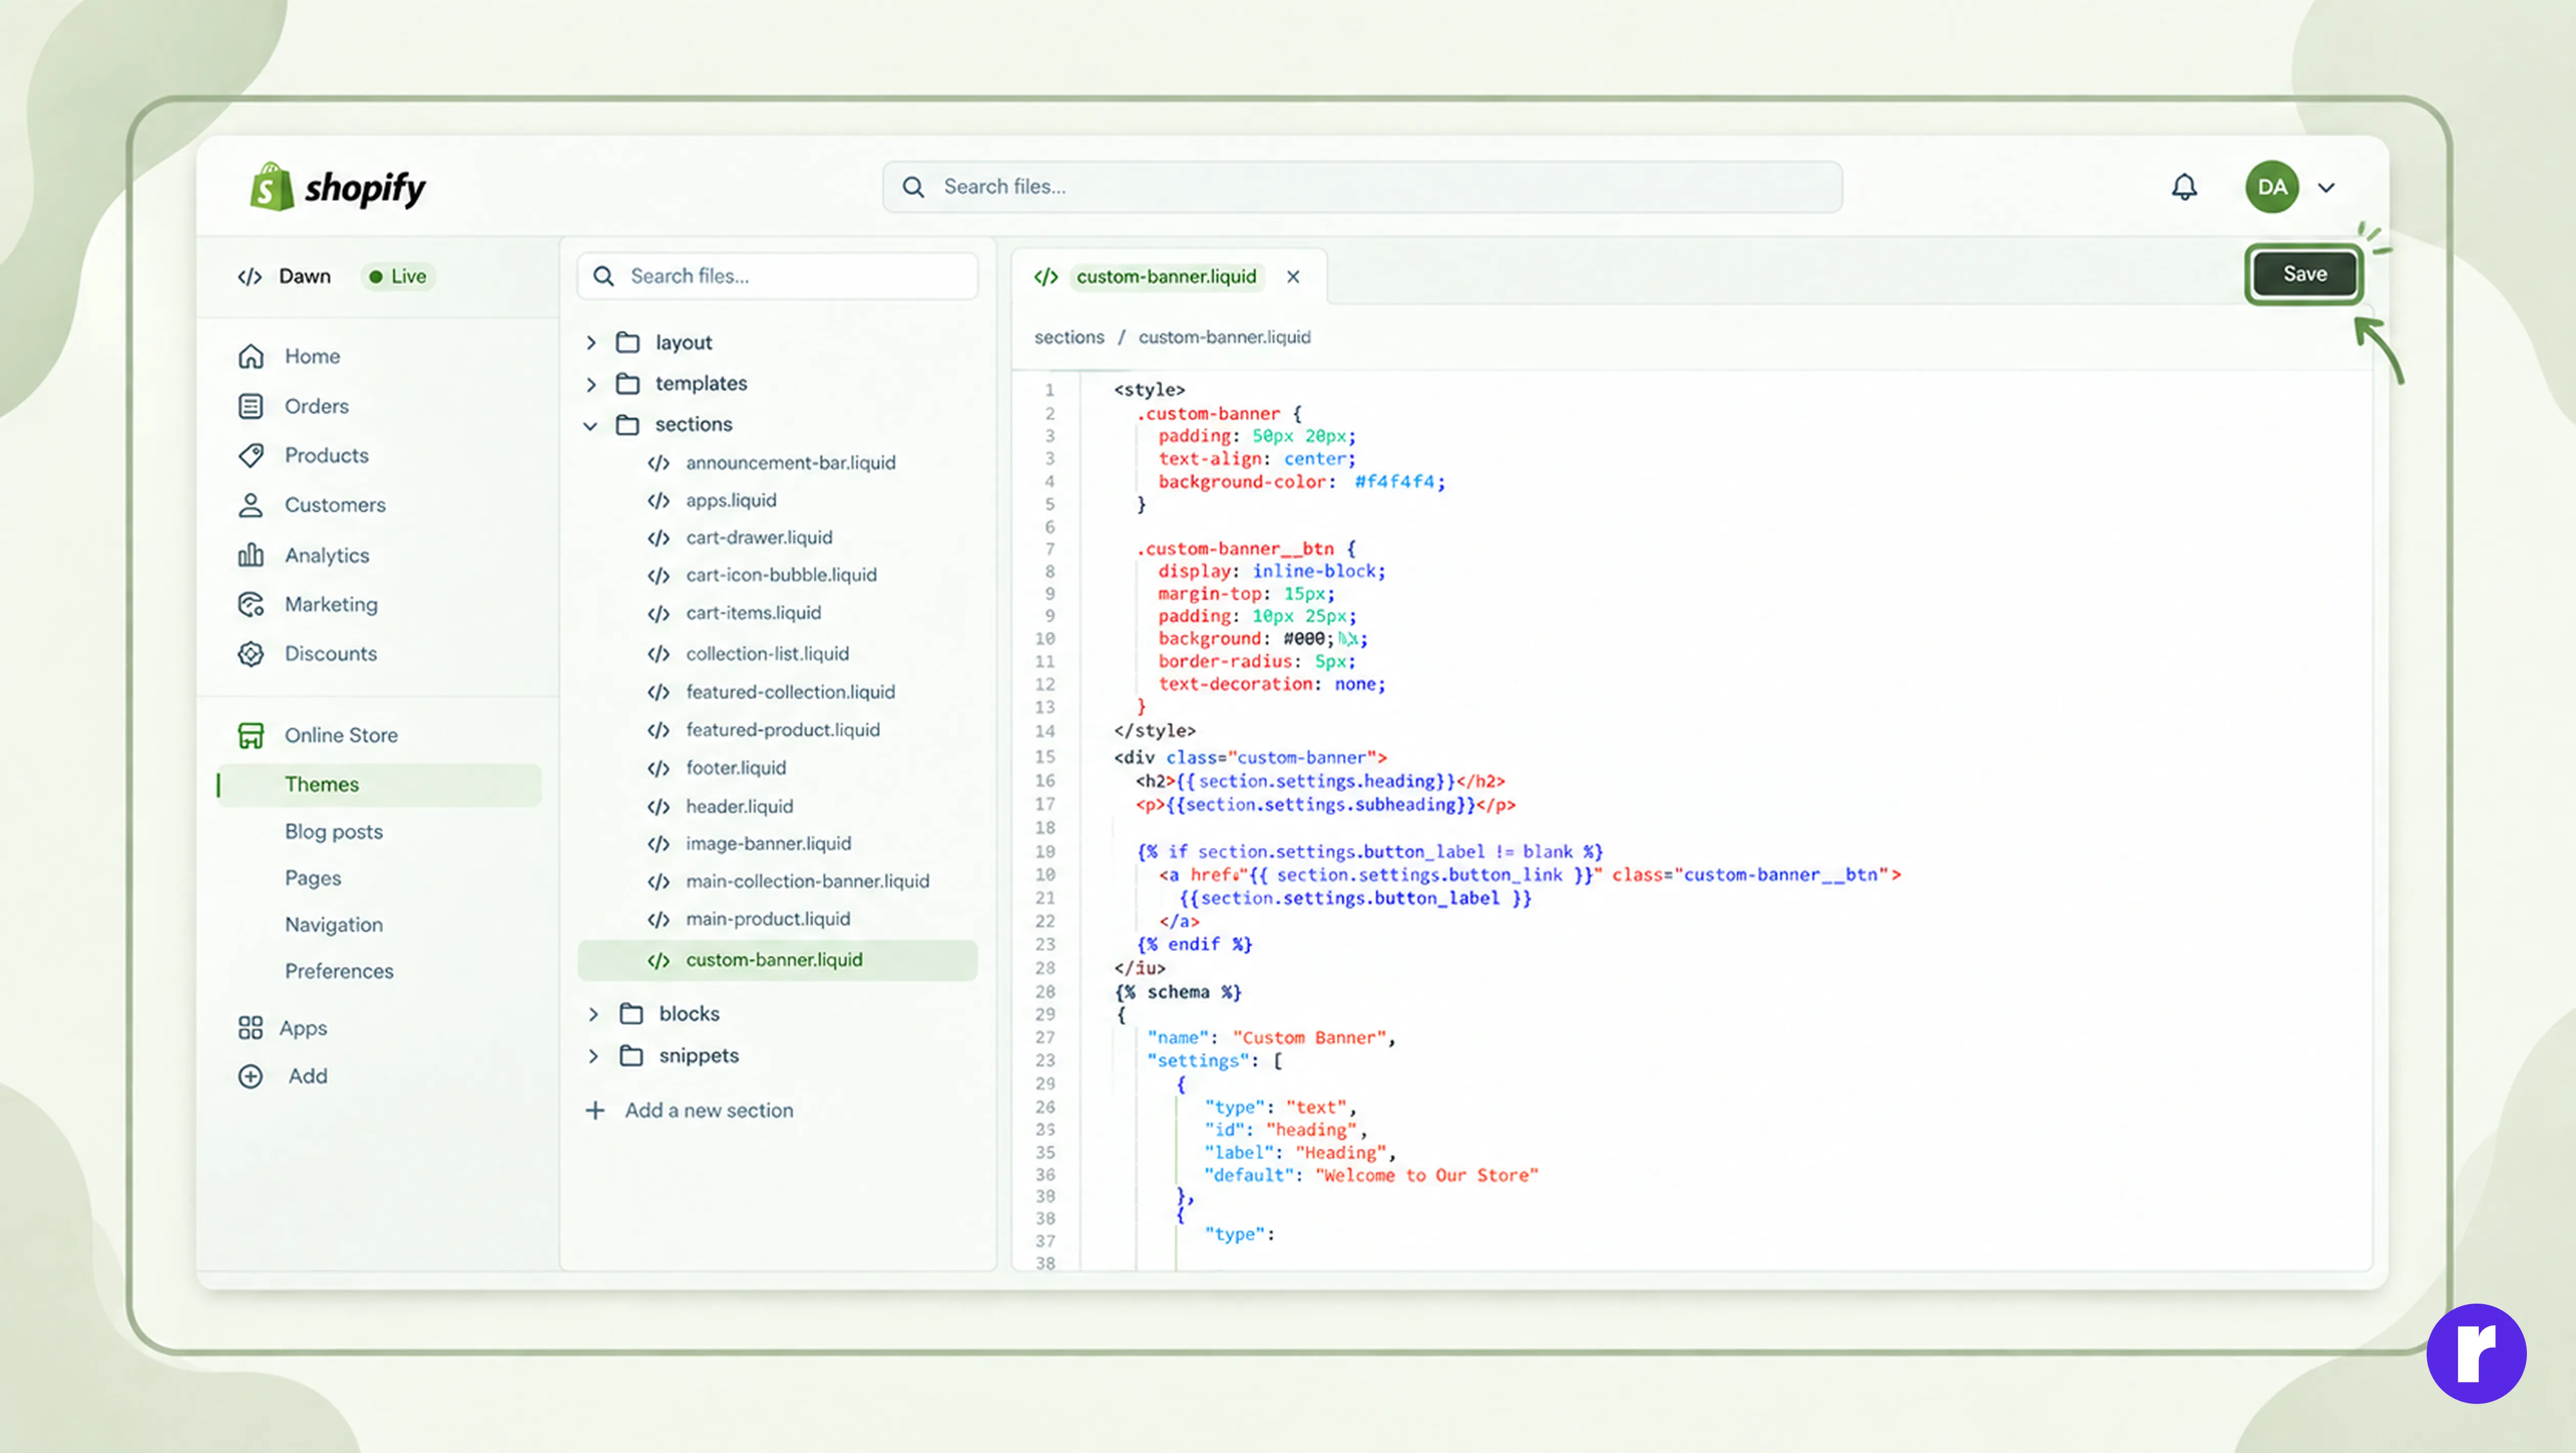Click the sections breadcrumb link
This screenshot has width=2576, height=1453.
pyautogui.click(x=1069, y=337)
